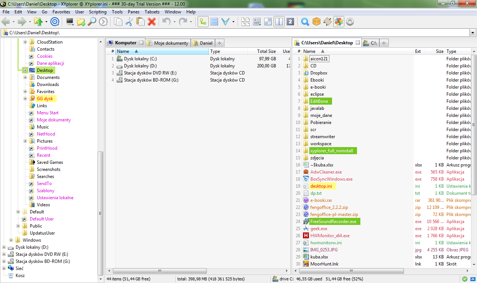Select desktop.ini file
This screenshot has width=477, height=283.
tap(321, 186)
